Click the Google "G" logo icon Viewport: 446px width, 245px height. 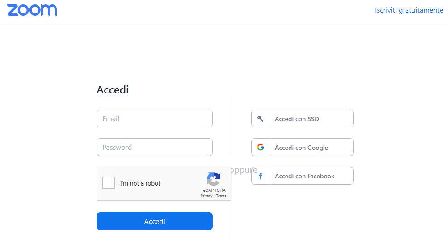click(261, 147)
